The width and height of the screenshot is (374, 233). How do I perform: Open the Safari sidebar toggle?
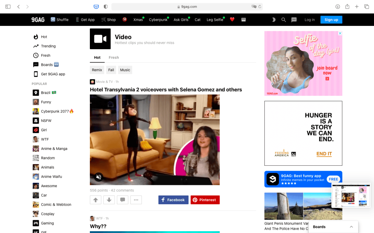pyautogui.click(x=8, y=7)
